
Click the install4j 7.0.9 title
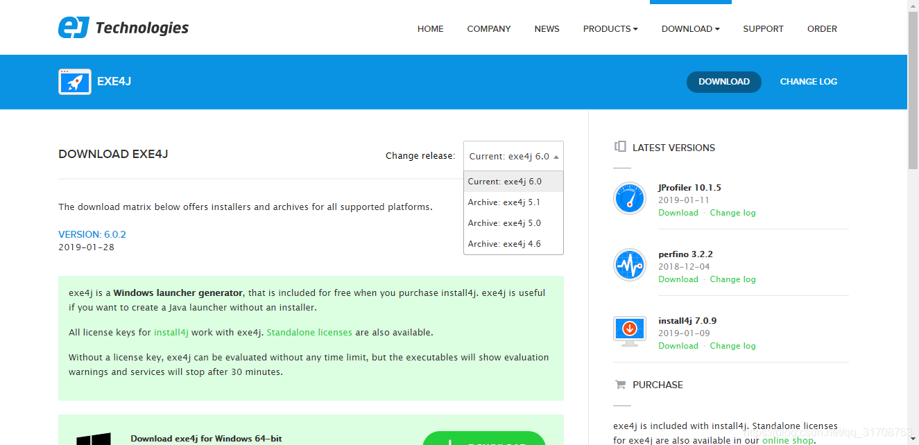pyautogui.click(x=687, y=321)
